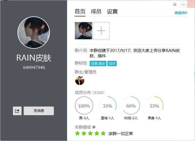Click the group owner avatar
The width and height of the screenshot is (195, 141).
pyautogui.click(x=80, y=80)
